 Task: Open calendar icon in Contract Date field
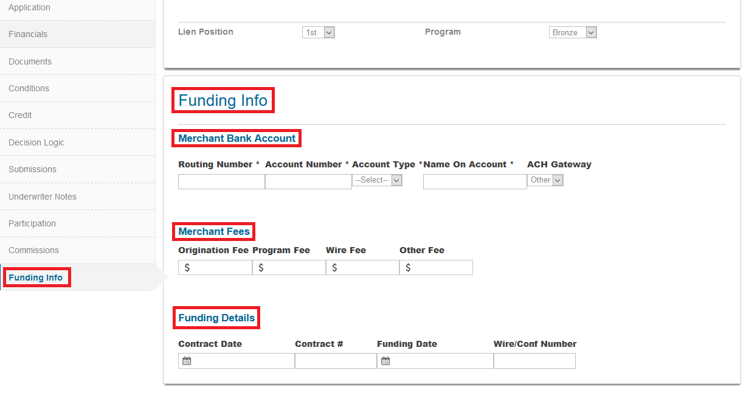187,361
